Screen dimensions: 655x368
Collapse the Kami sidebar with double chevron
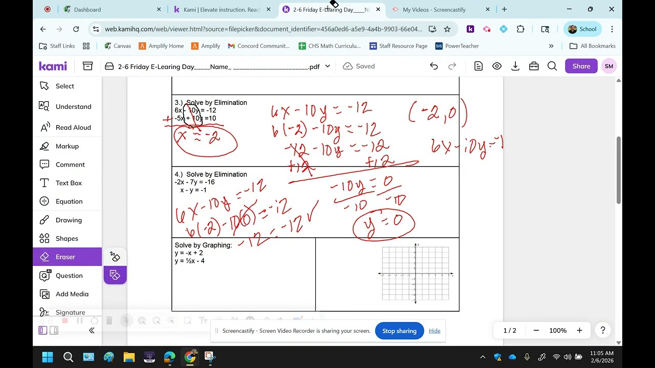(92, 331)
